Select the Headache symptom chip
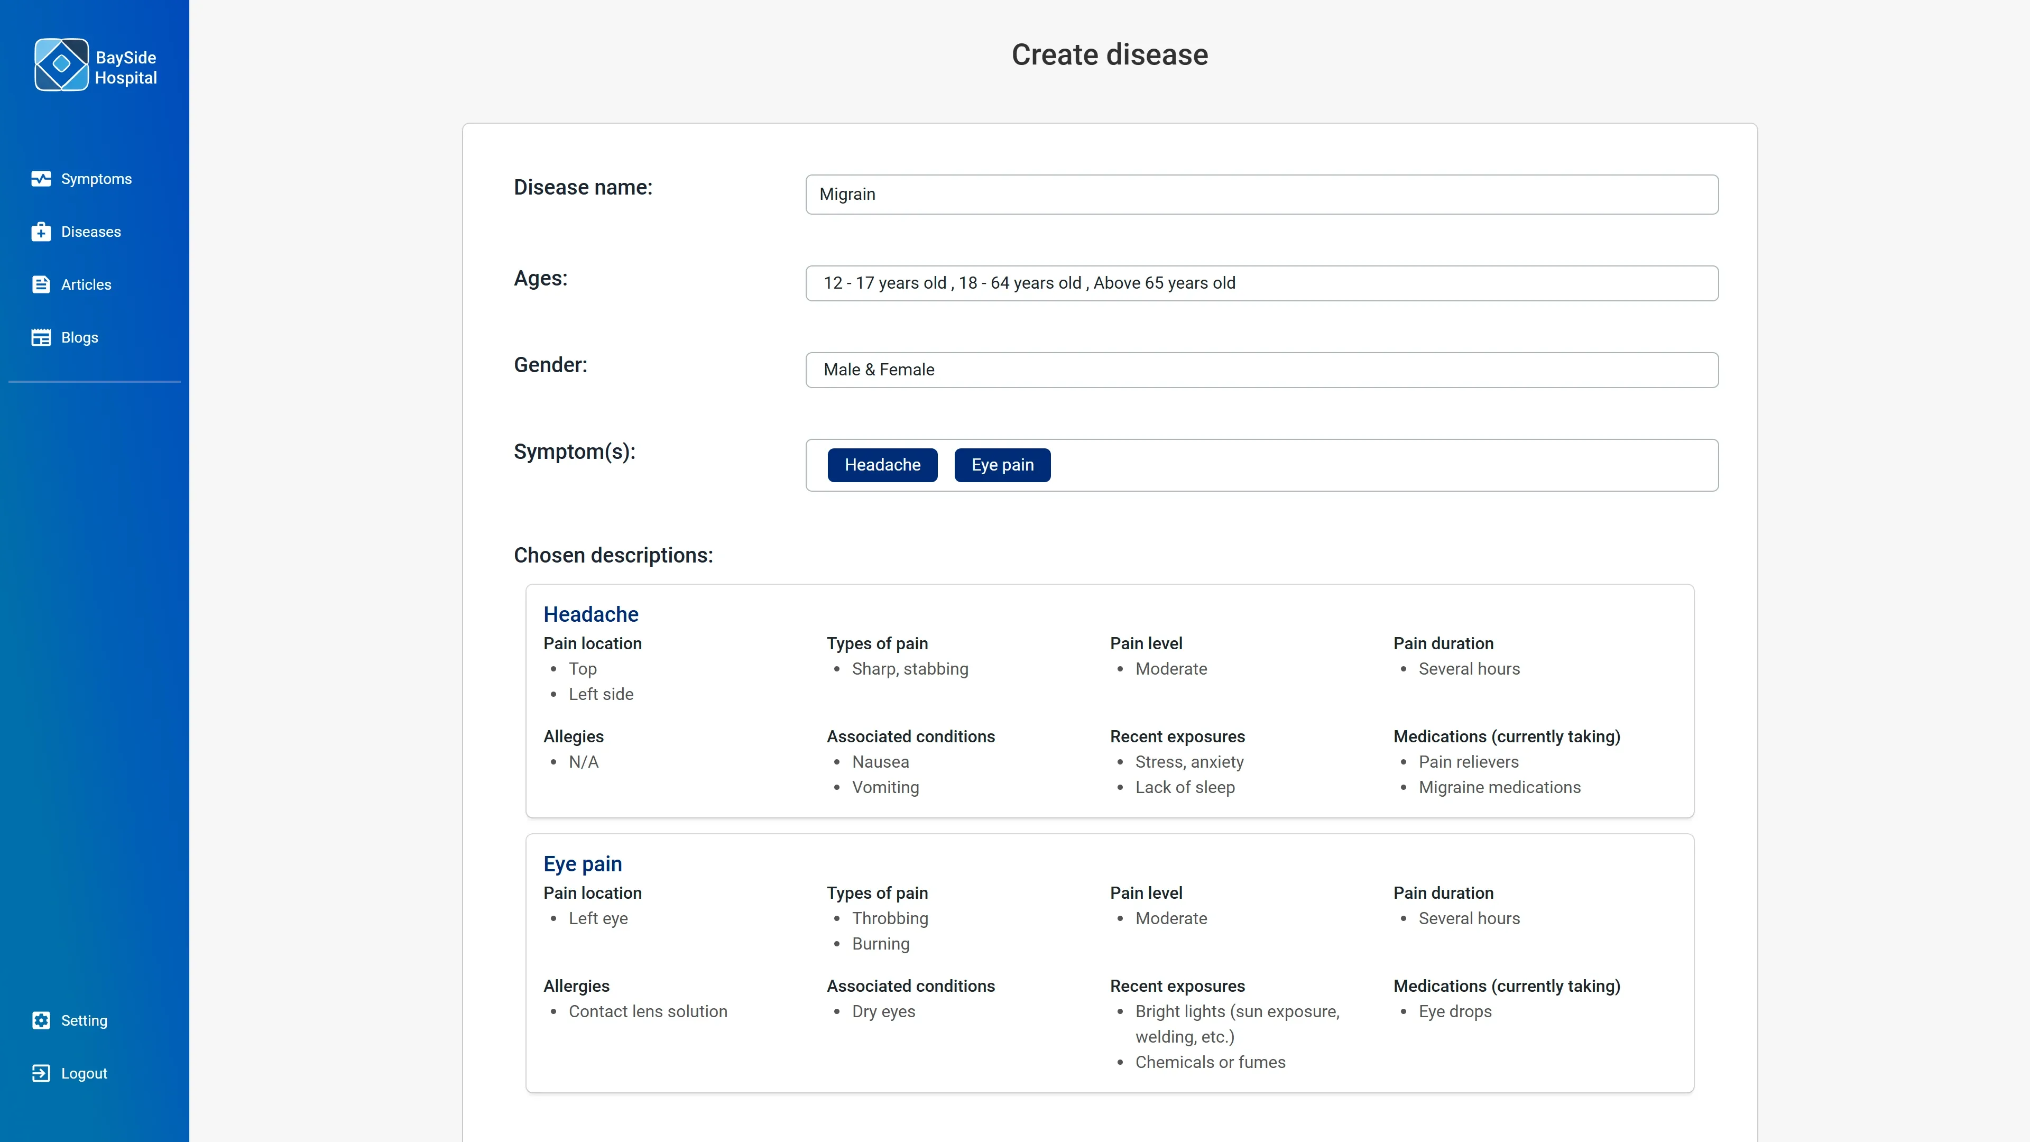 click(x=883, y=465)
